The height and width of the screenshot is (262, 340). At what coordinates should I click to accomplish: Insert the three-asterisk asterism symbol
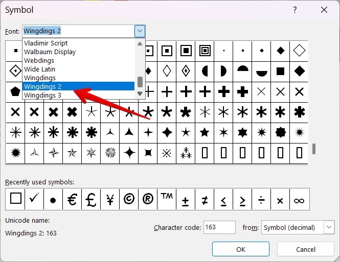click(186, 153)
